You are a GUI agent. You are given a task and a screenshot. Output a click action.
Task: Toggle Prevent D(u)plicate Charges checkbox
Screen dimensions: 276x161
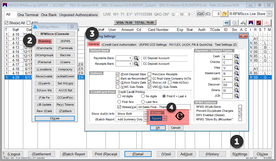tap(240, 111)
